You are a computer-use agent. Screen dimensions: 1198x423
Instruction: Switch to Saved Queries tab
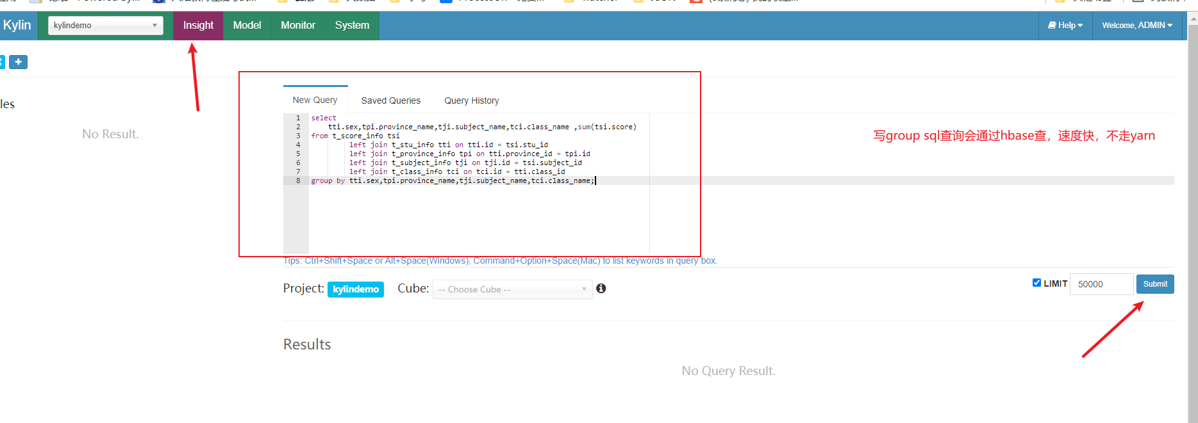[x=391, y=100]
